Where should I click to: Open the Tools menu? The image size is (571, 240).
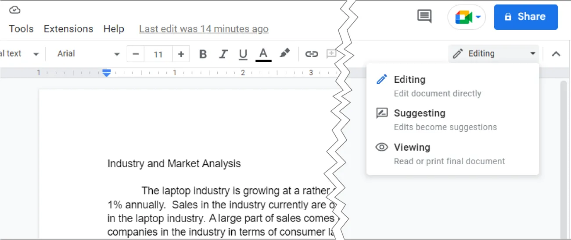point(21,29)
